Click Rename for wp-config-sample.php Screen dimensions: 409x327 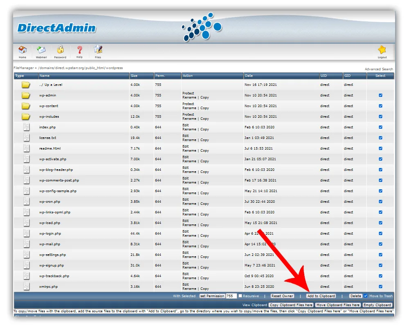pos(189,193)
